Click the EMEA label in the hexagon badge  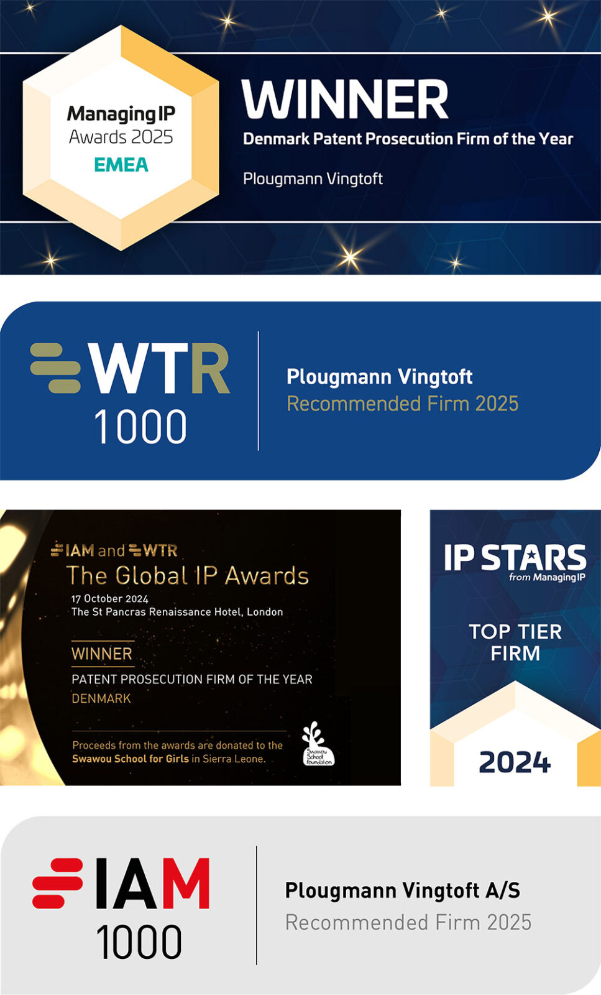coord(121,165)
